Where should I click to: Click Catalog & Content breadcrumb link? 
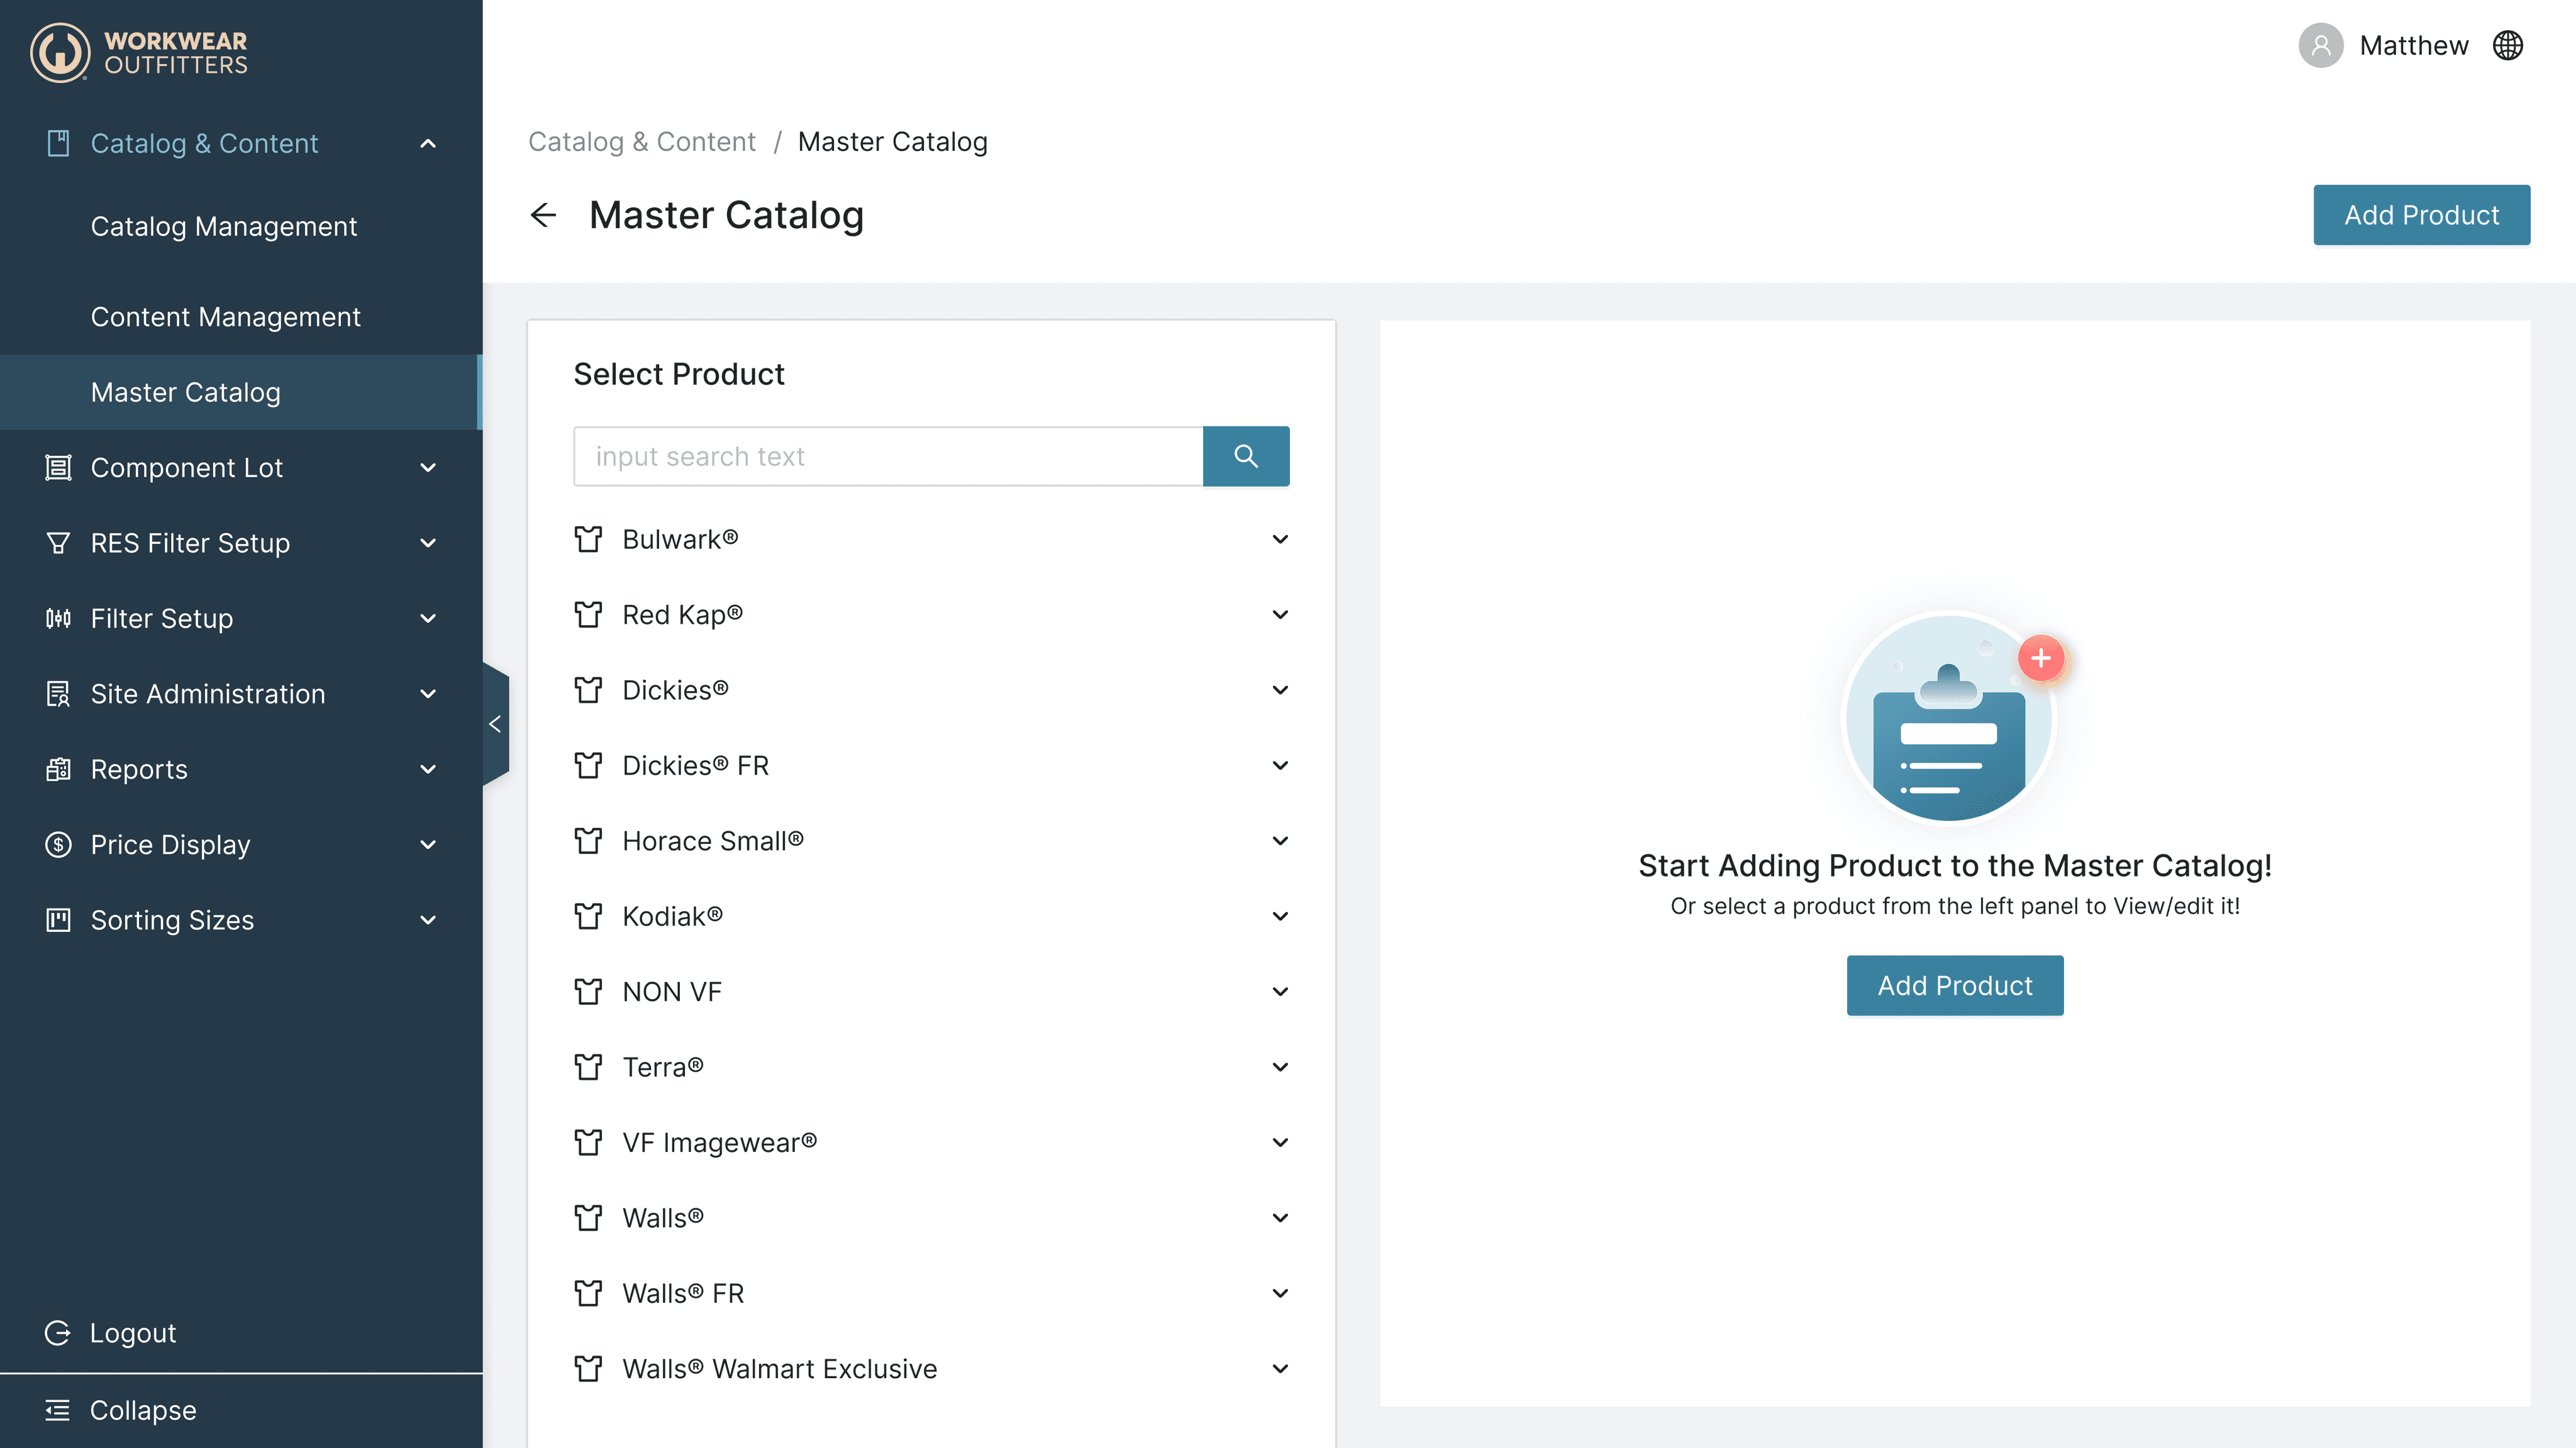[x=641, y=142]
